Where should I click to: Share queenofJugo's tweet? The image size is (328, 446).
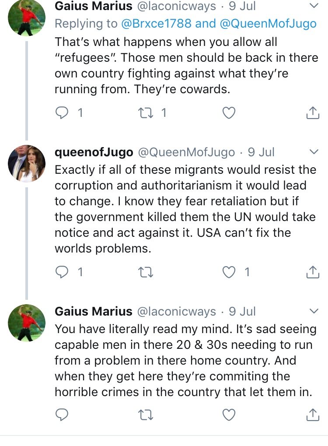pos(312,272)
